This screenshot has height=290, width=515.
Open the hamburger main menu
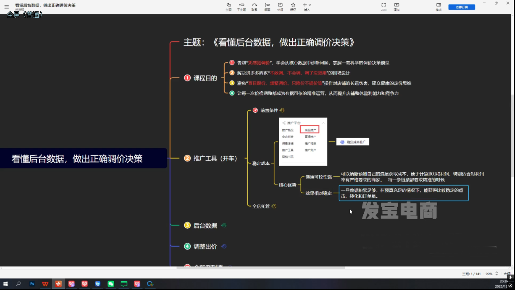tap(6, 7)
